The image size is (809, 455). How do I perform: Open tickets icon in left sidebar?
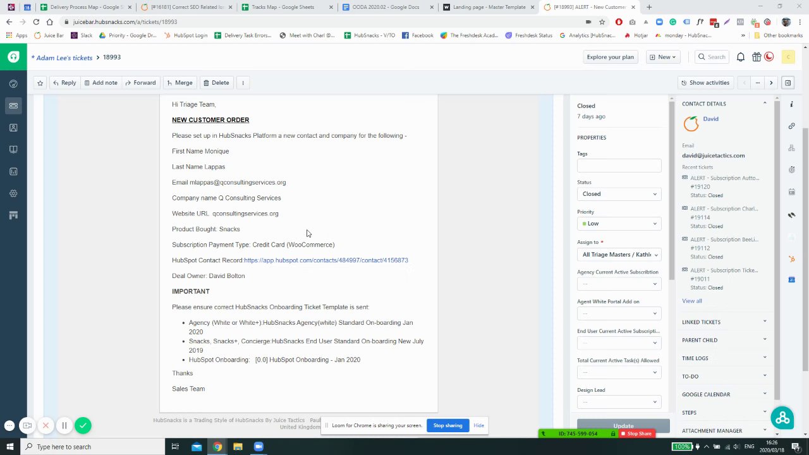coord(13,106)
